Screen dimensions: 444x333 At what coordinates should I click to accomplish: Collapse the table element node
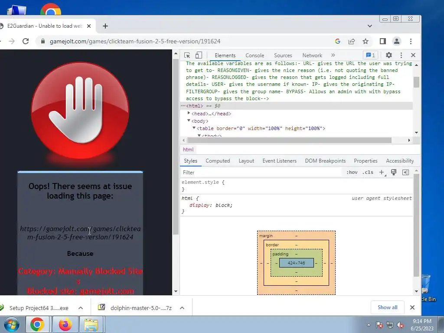pyautogui.click(x=194, y=128)
